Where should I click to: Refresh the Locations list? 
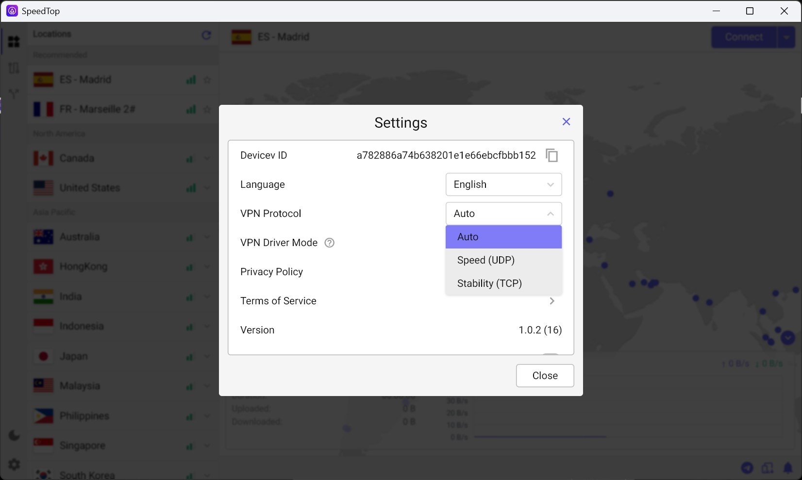206,35
